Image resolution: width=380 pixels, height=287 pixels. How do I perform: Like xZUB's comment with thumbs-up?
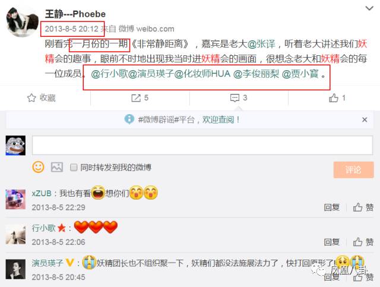pyautogui.click(x=357, y=207)
